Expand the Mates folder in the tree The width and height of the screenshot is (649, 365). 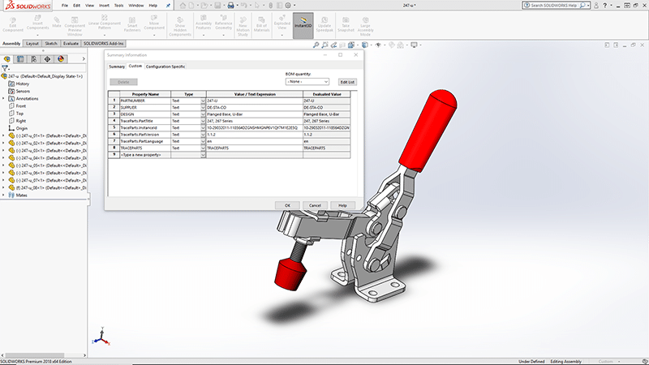click(3, 195)
